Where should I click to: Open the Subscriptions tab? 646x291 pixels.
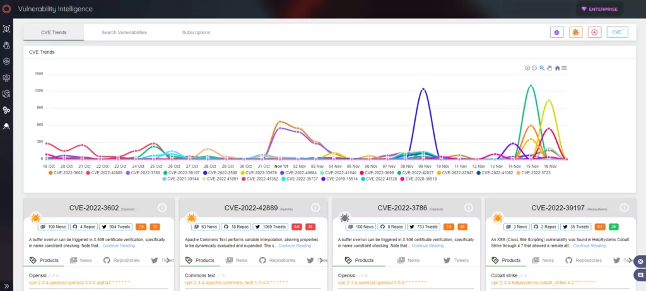196,32
